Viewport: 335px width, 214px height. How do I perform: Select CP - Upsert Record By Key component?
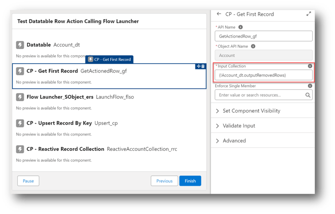[59, 123]
